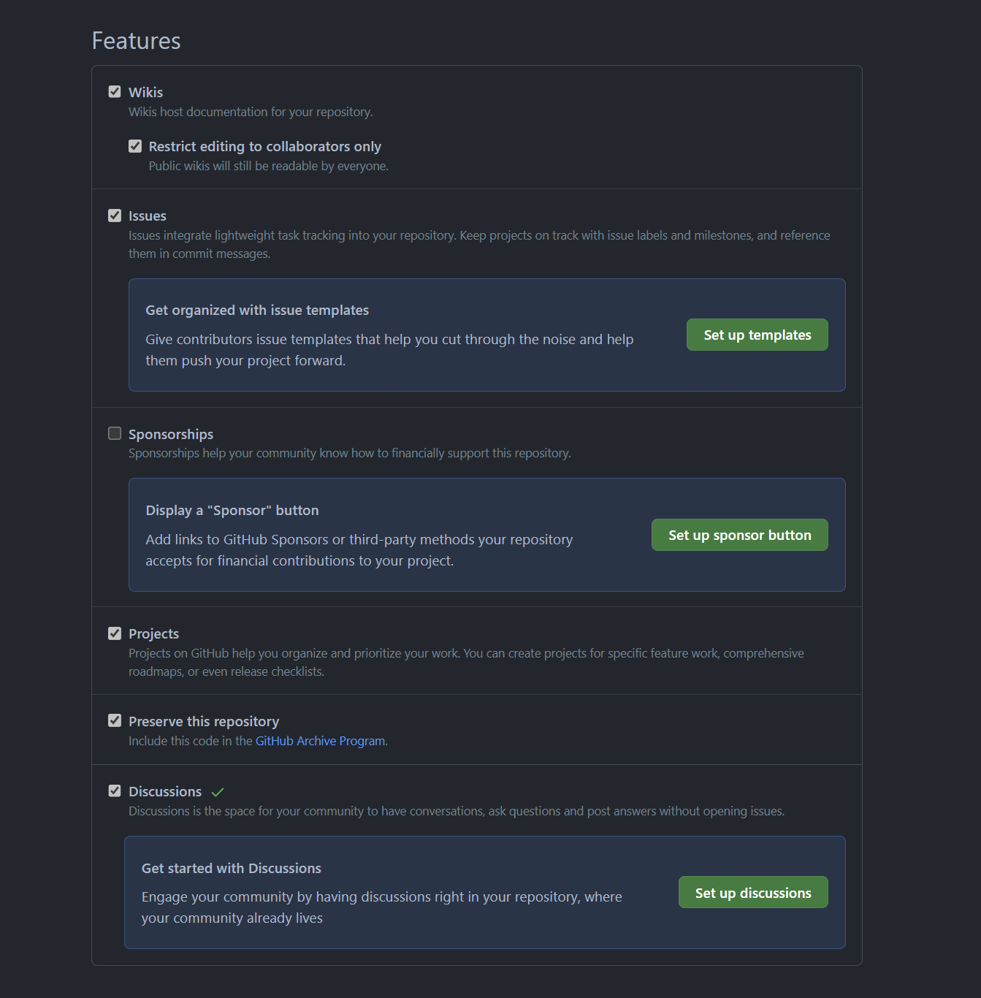Uncheck the Wikis checkbox
The image size is (981, 998).
click(115, 91)
